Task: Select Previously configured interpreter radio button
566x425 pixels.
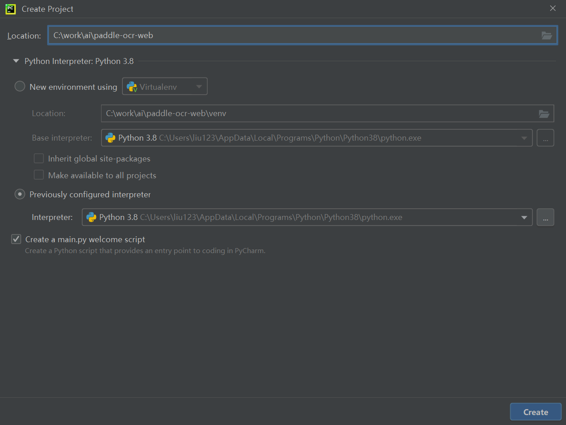Action: point(20,194)
